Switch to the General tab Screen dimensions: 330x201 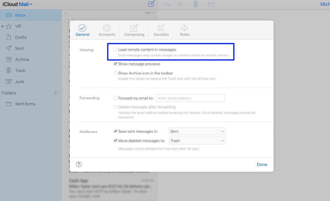point(82,30)
